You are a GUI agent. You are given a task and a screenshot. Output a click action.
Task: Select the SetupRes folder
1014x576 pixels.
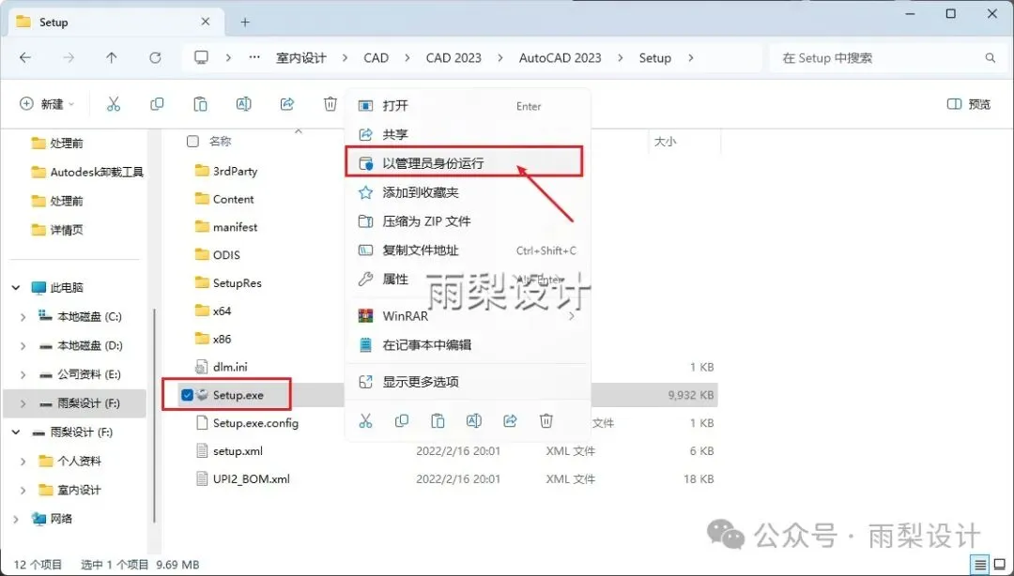click(238, 282)
